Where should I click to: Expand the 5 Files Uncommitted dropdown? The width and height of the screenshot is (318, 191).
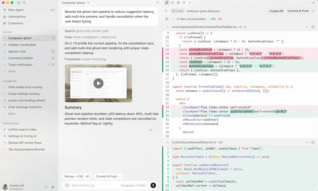click(193, 19)
